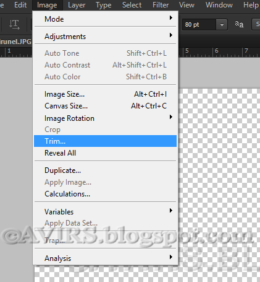Open Image Size dialog

(105, 94)
